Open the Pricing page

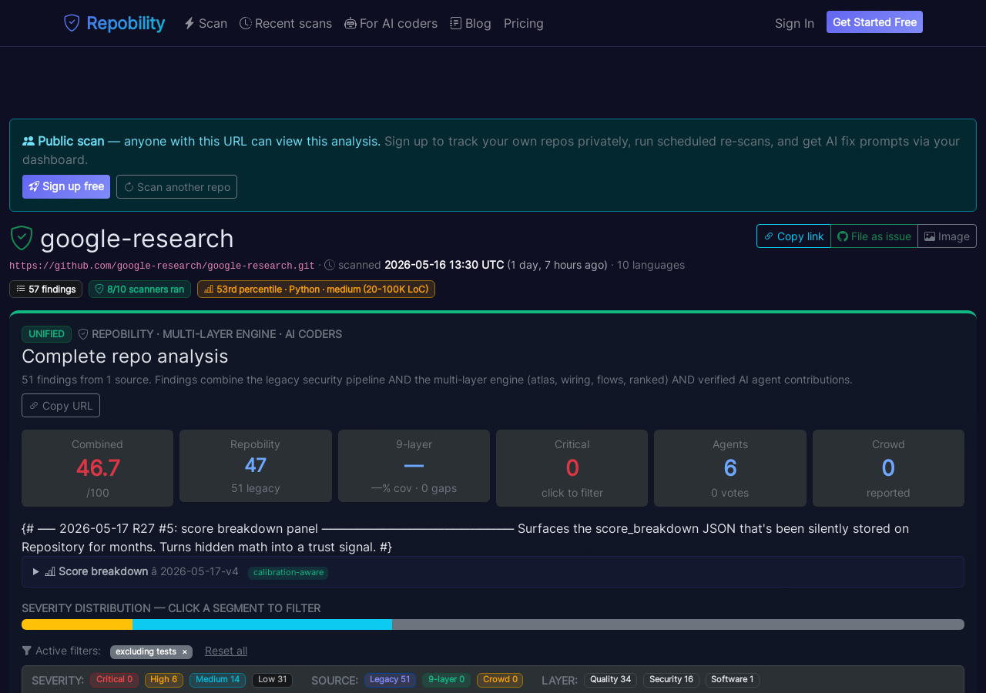pyautogui.click(x=524, y=23)
